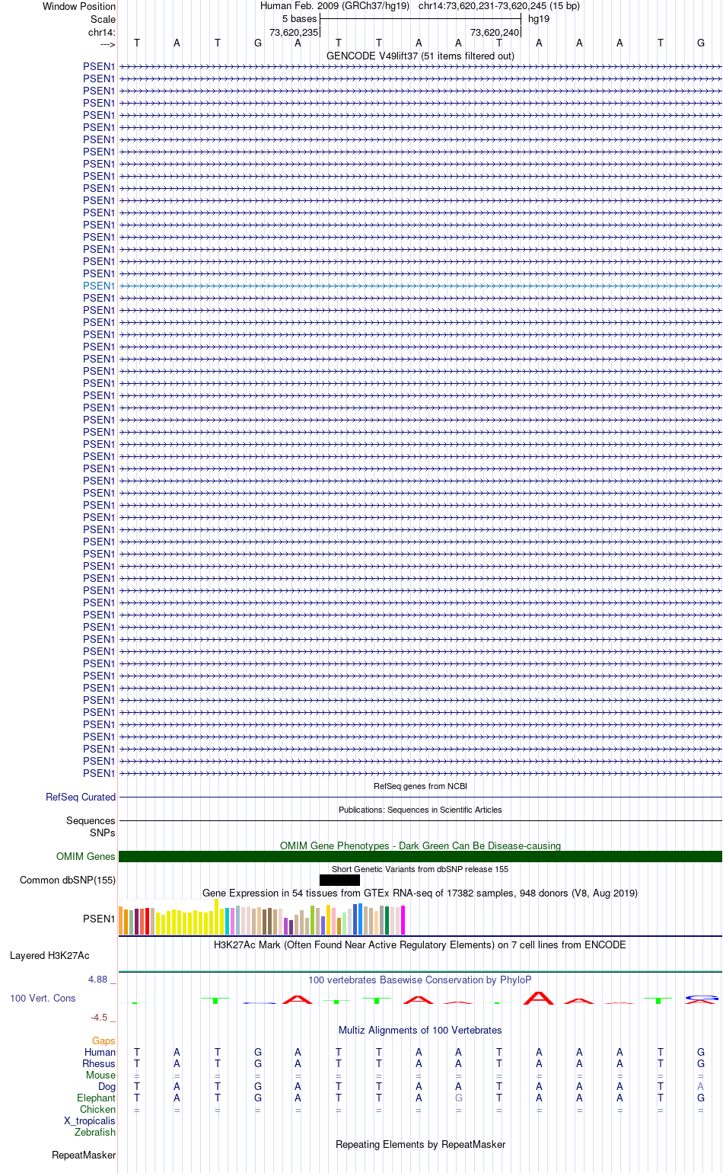
Task: Click the Gaps row label
Action: tap(104, 1040)
